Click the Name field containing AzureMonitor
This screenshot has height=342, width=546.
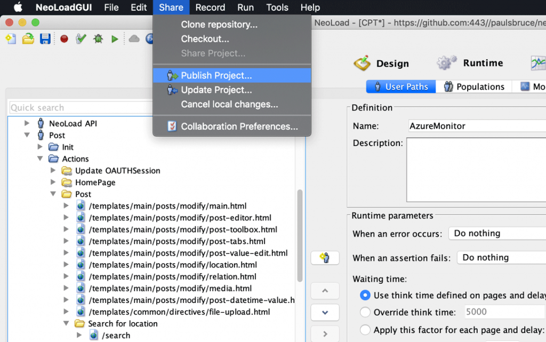tap(477, 126)
